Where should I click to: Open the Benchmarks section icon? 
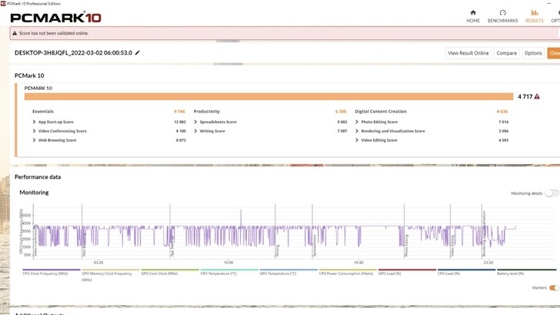click(x=502, y=13)
